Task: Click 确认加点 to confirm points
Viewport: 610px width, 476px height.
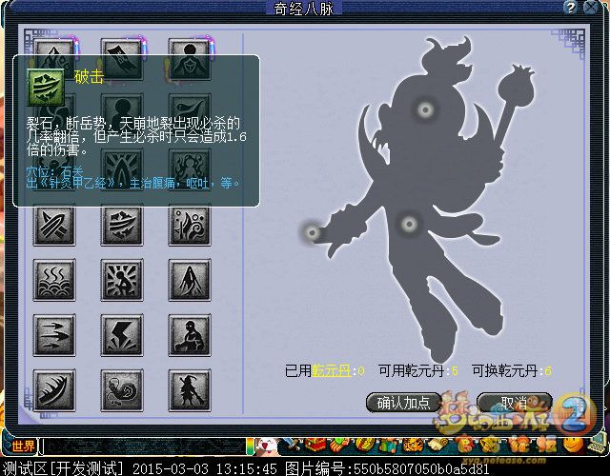Action: click(404, 403)
